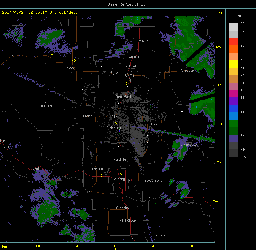This screenshot has width=256, height=250.
Task: Click the km label at bottom left
Action: 4,246
